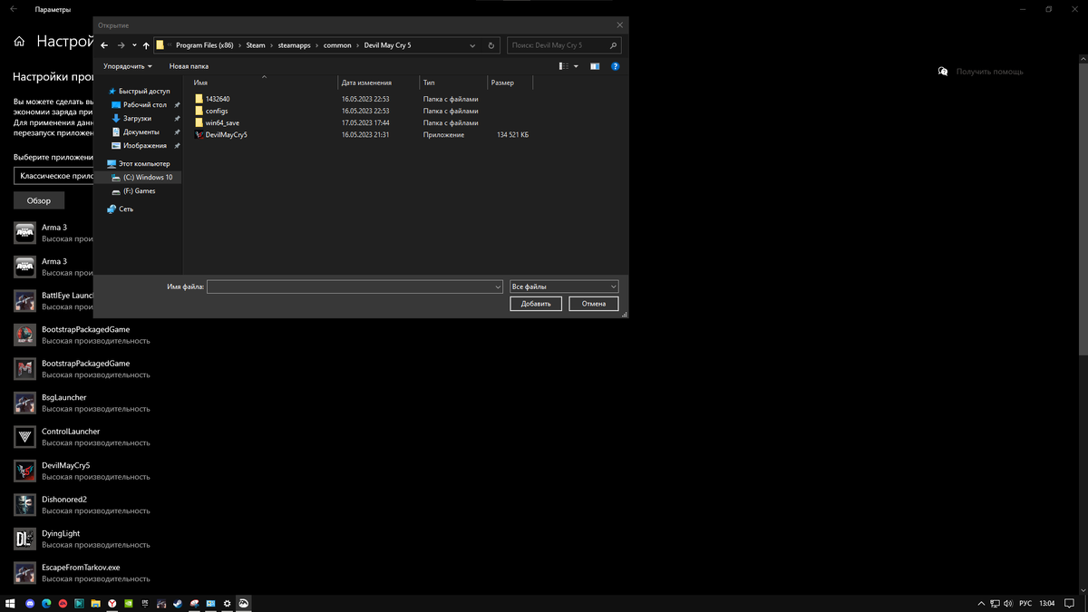The height and width of the screenshot is (612, 1088).
Task: Expand address bar history dropdown
Action: pos(473,45)
